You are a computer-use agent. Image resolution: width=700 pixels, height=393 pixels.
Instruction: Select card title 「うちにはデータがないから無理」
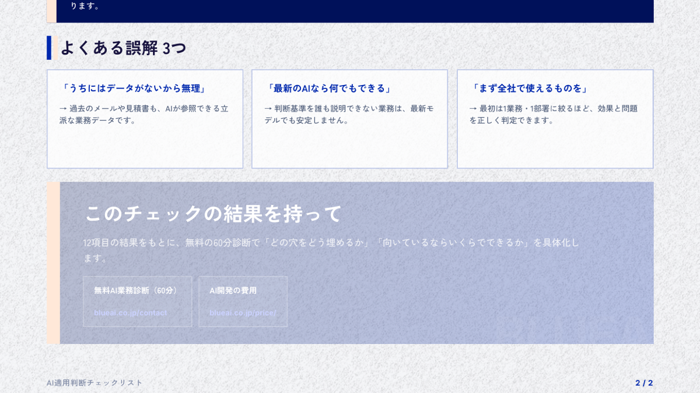(x=134, y=88)
